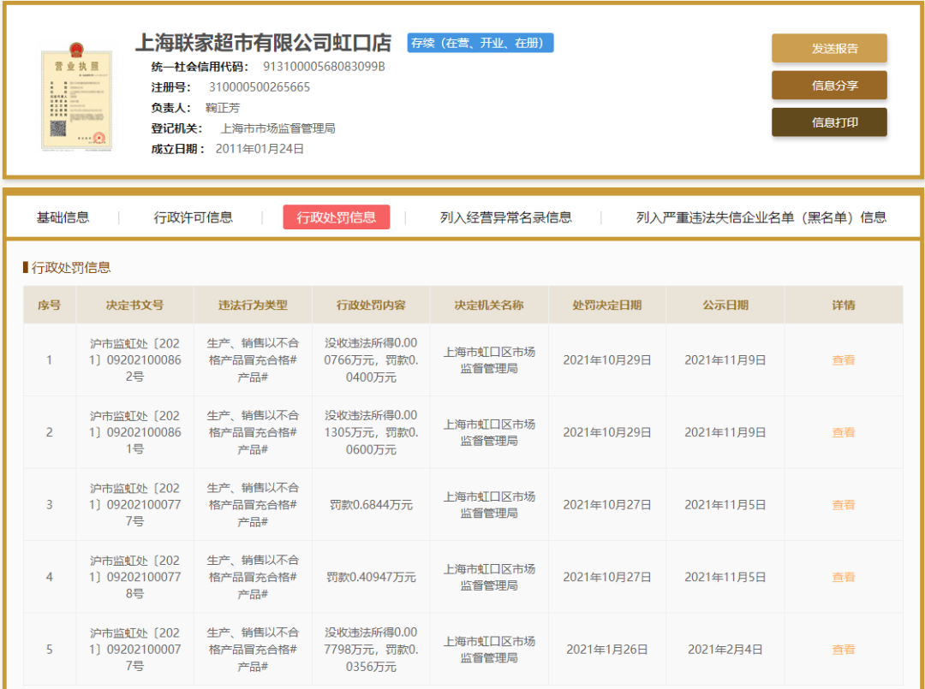Click the 决定书文号 column header

(x=135, y=306)
